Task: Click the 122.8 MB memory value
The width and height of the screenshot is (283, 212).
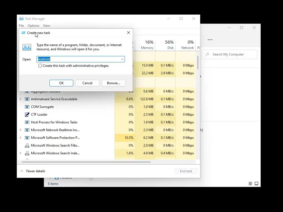Action: coord(147,99)
